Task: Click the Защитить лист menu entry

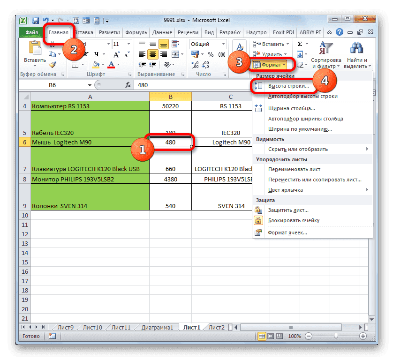Action: pos(288,210)
